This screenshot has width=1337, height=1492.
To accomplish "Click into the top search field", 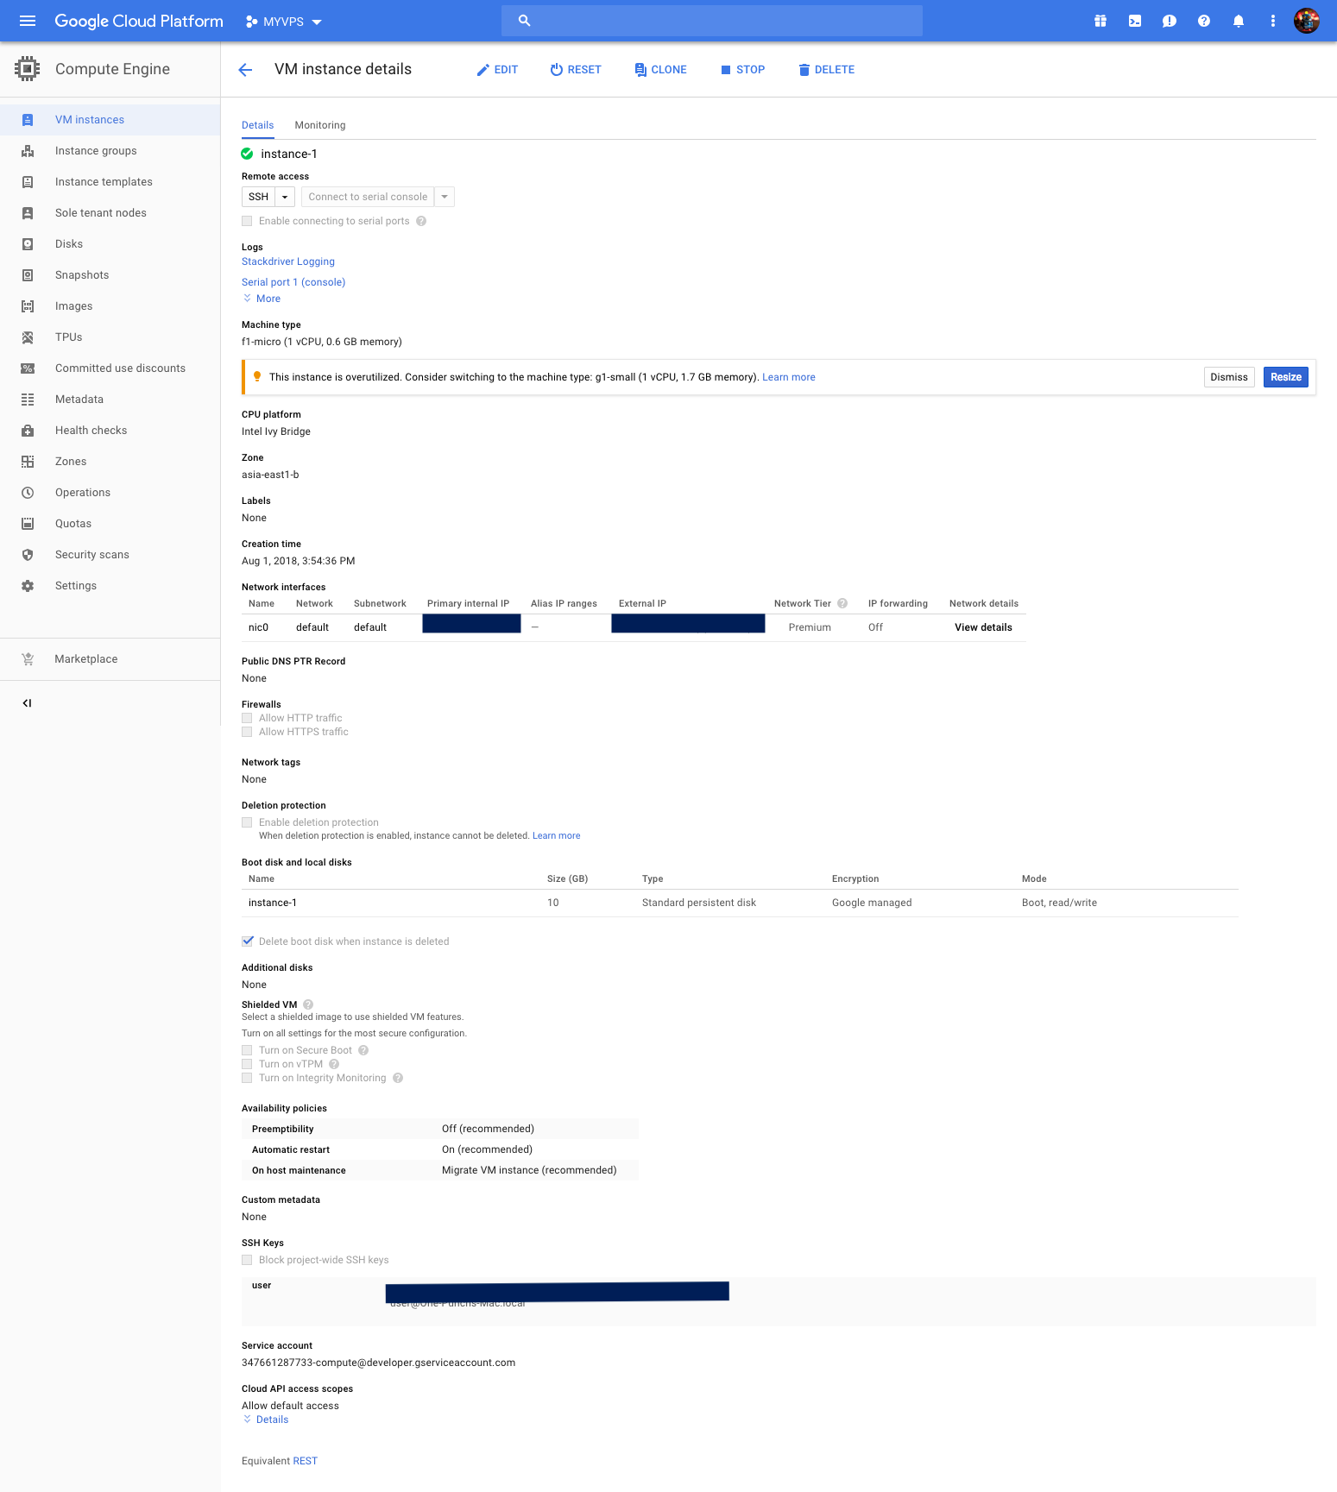I will (712, 21).
